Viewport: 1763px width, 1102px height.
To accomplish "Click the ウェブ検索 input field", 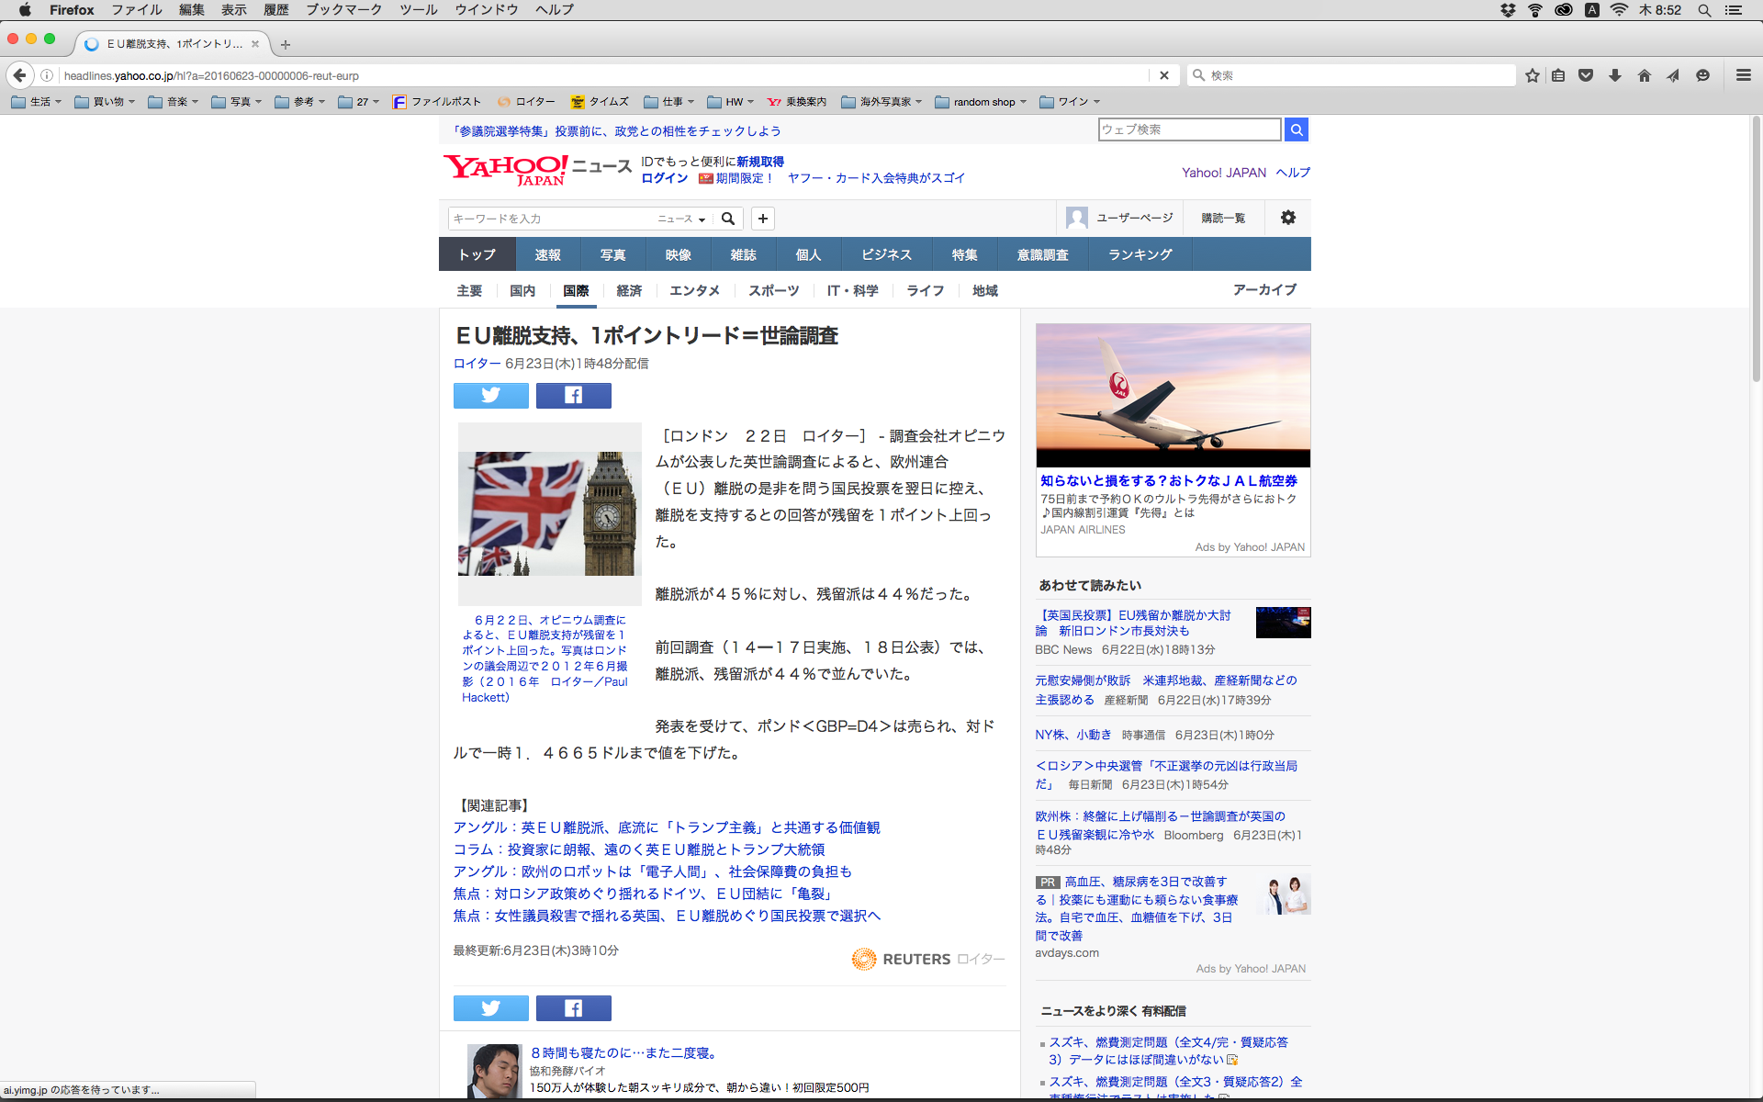I will pyautogui.click(x=1188, y=129).
